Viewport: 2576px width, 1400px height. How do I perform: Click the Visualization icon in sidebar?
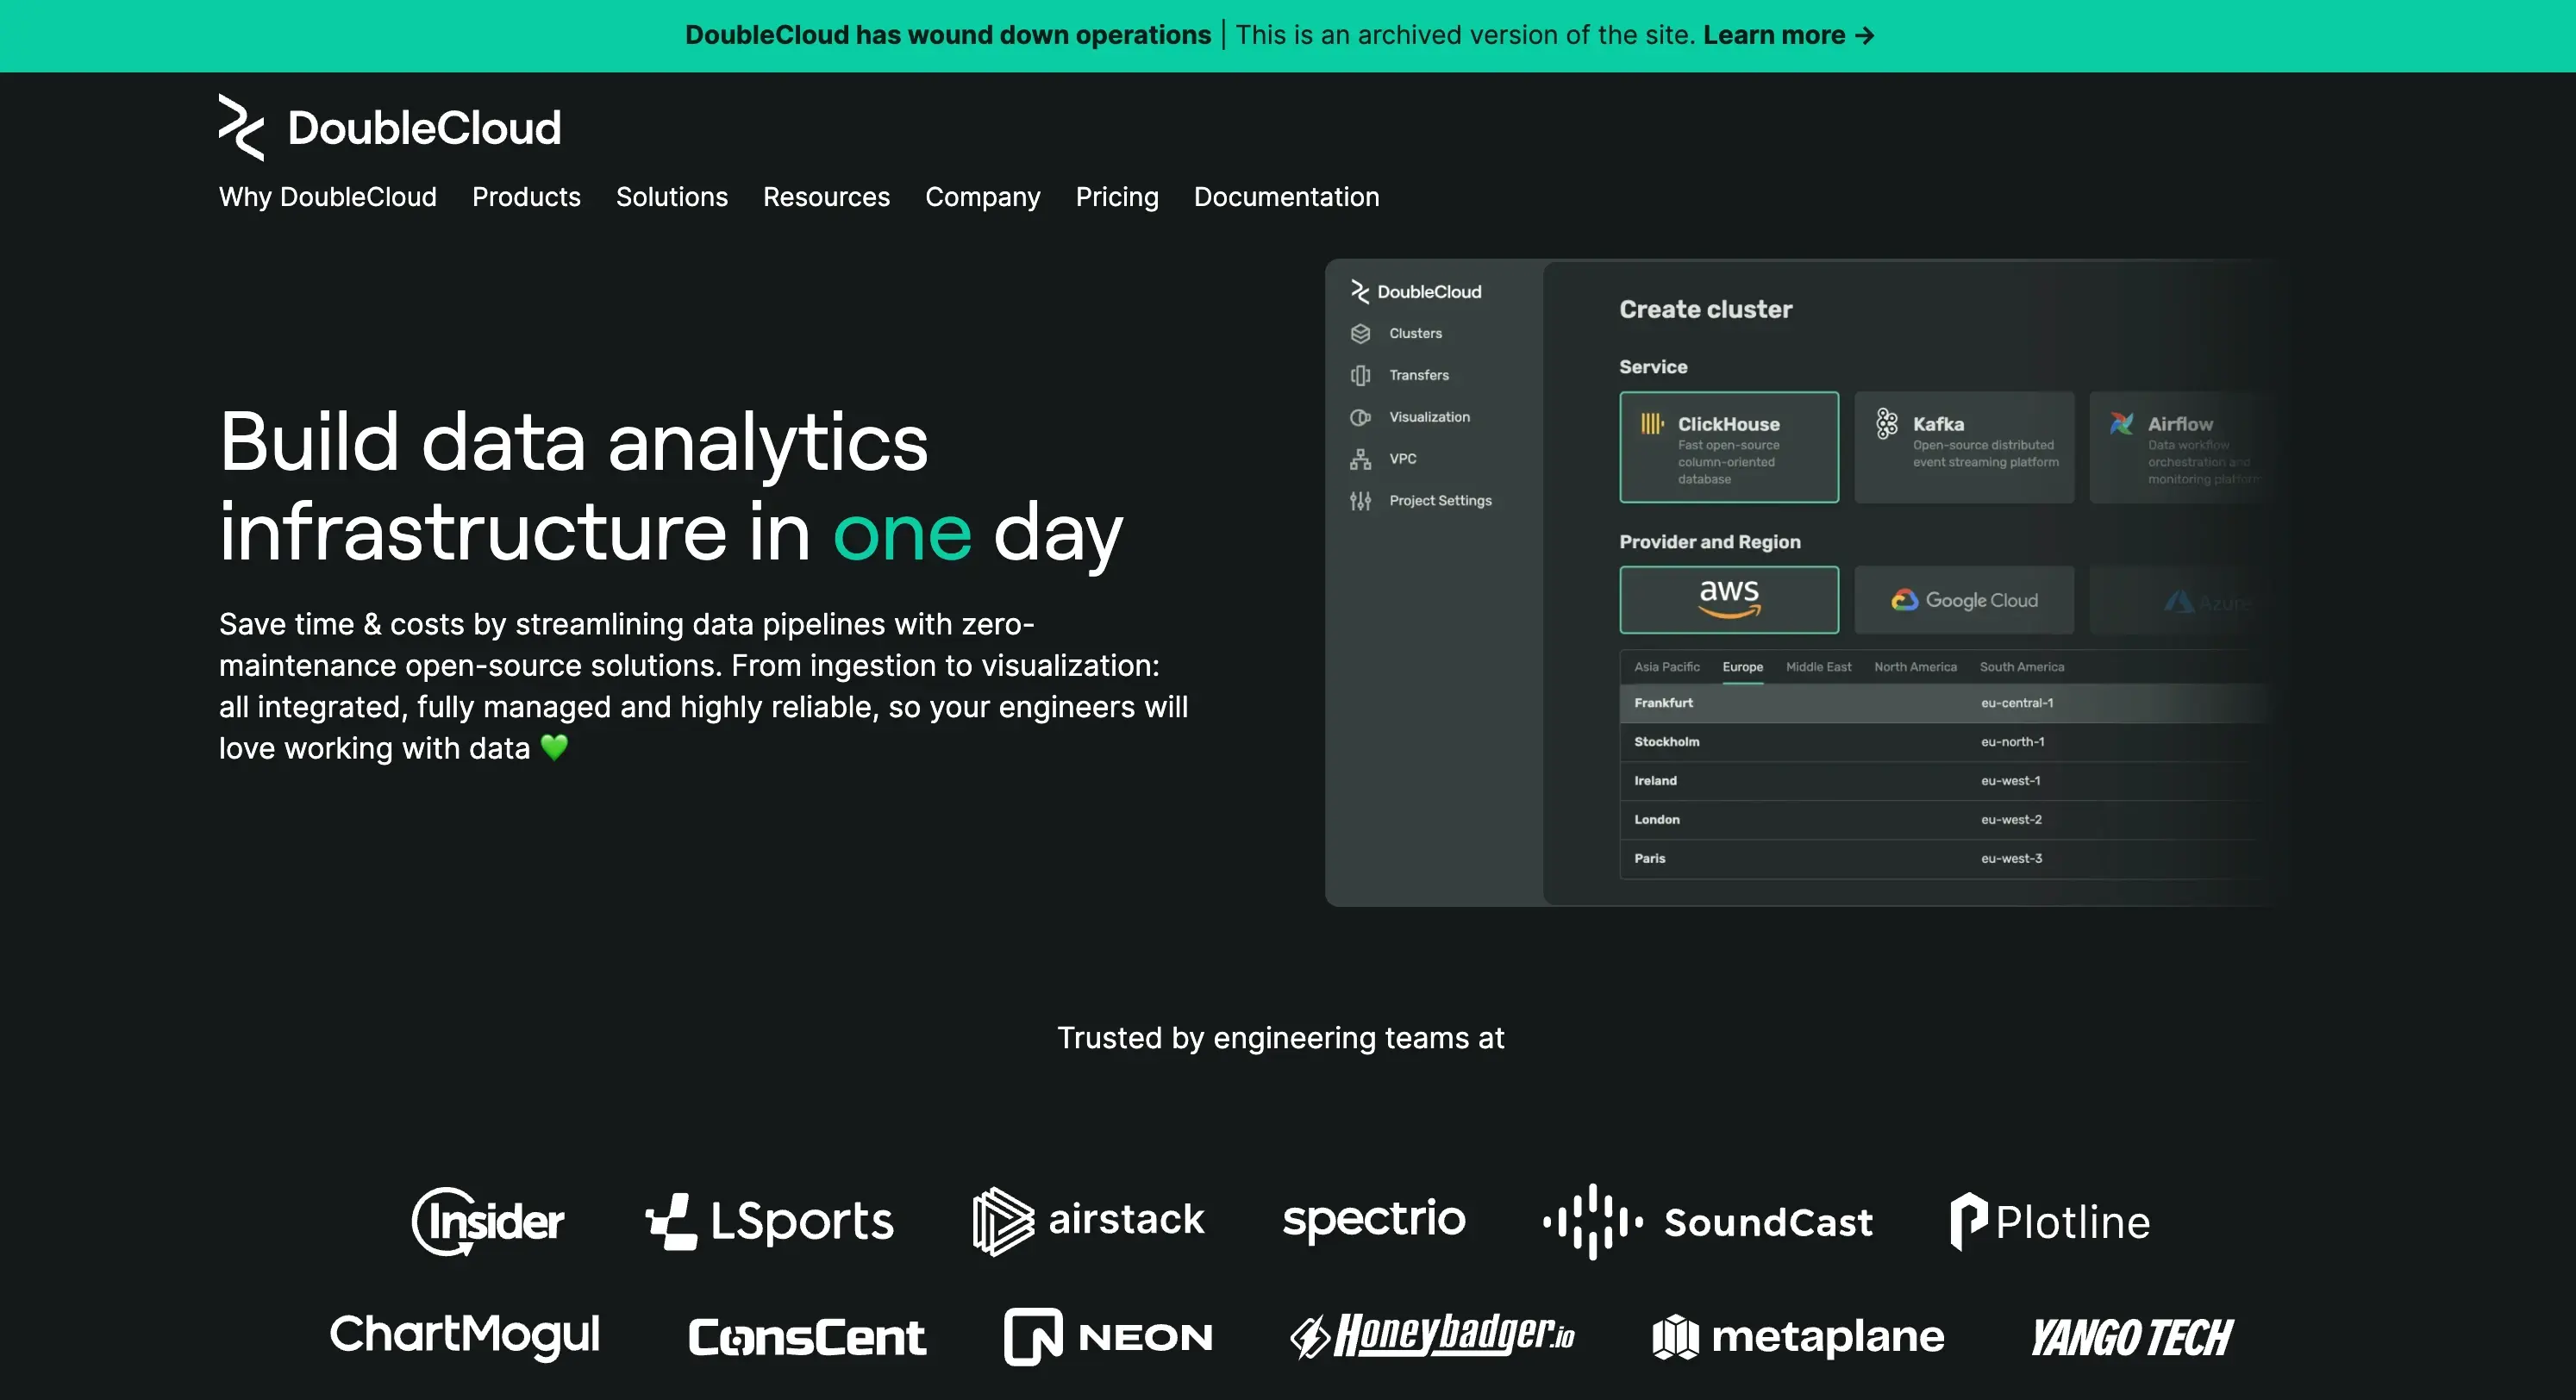[x=1360, y=417]
